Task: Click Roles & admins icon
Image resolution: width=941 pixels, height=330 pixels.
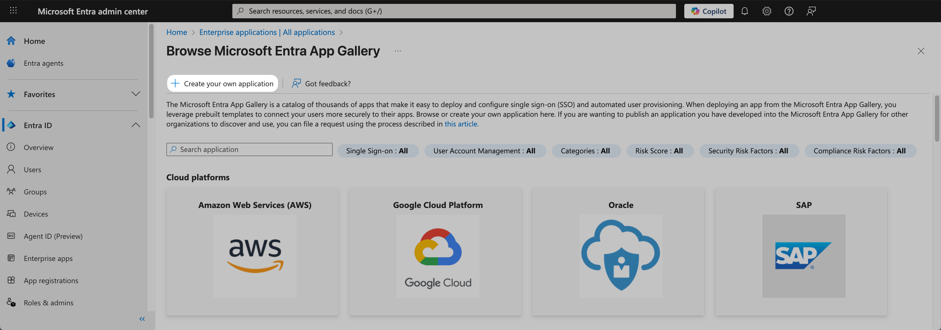Action: coord(11,302)
